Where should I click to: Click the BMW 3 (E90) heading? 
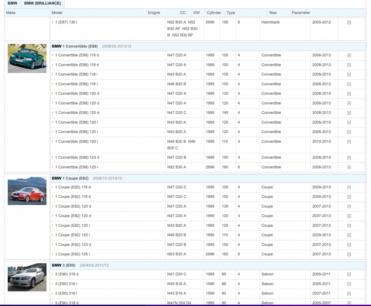(x=64, y=265)
